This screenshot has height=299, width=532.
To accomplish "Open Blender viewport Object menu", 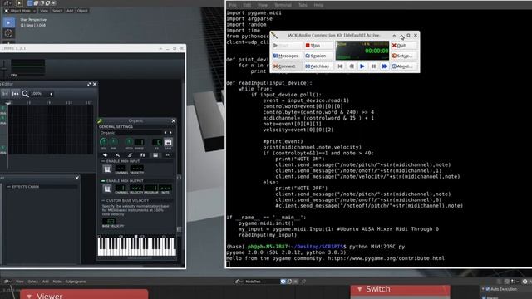I will pyautogui.click(x=82, y=11).
